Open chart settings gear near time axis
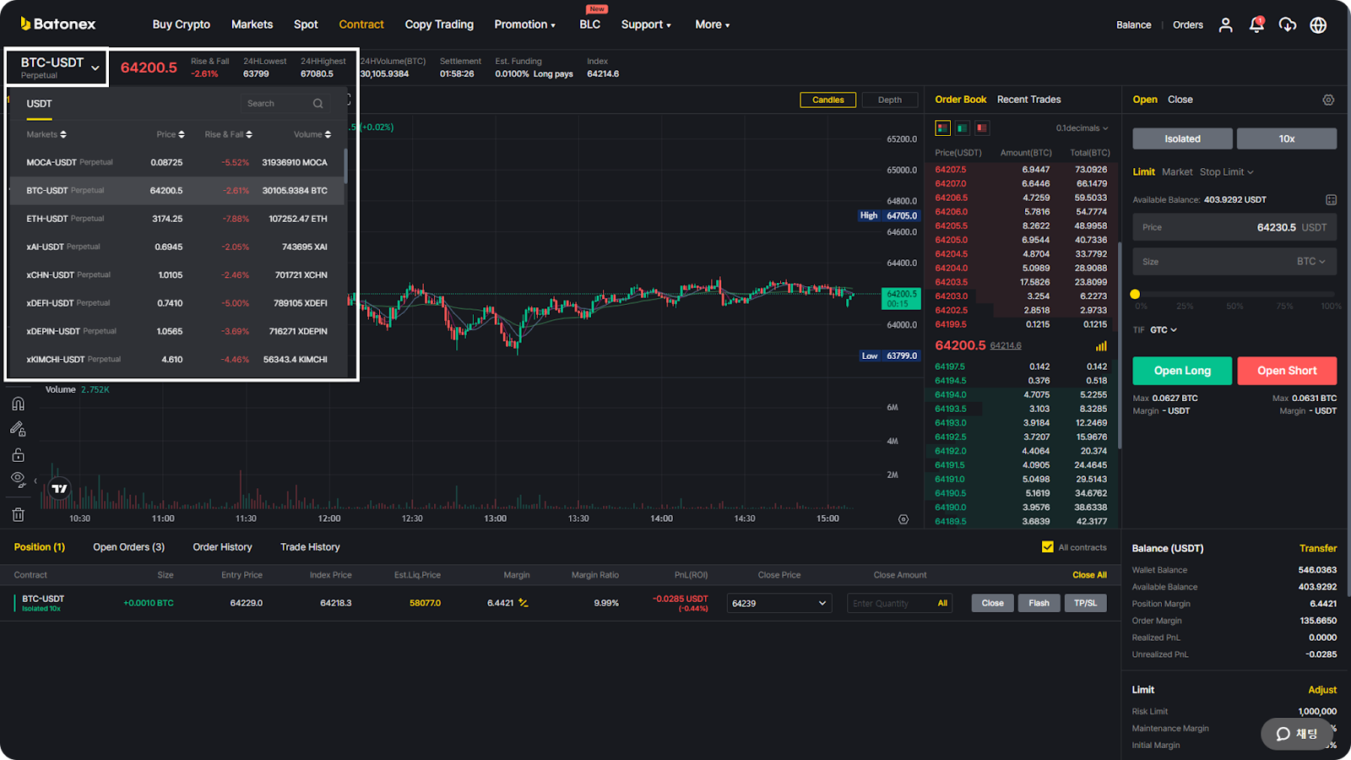Viewport: 1351px width, 760px height. click(903, 519)
